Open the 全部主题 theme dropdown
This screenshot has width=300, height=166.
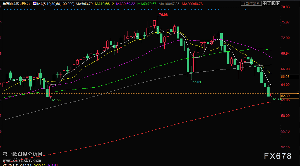tap(251, 4)
